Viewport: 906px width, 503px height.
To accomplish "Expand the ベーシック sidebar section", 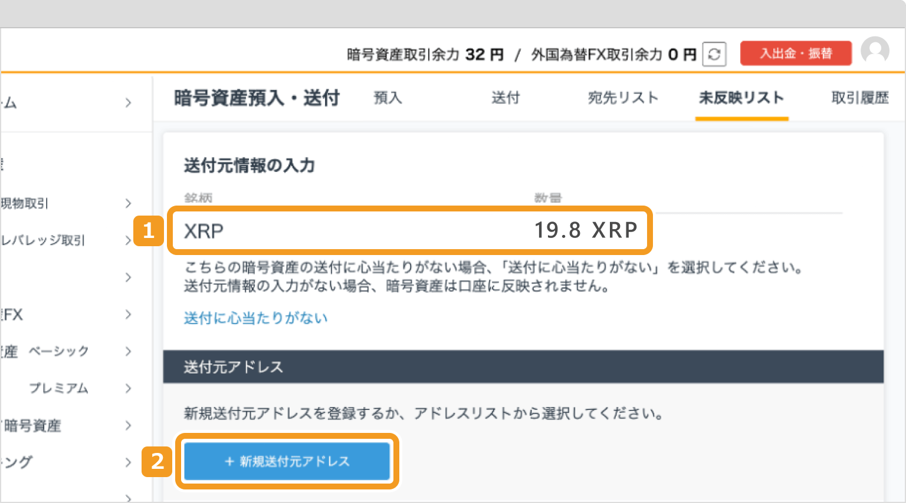I will pos(129,351).
